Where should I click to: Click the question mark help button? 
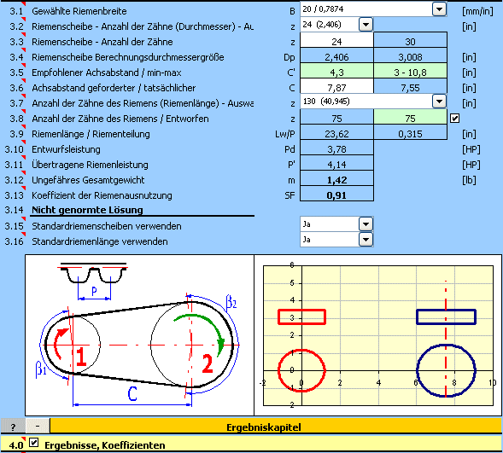13,427
